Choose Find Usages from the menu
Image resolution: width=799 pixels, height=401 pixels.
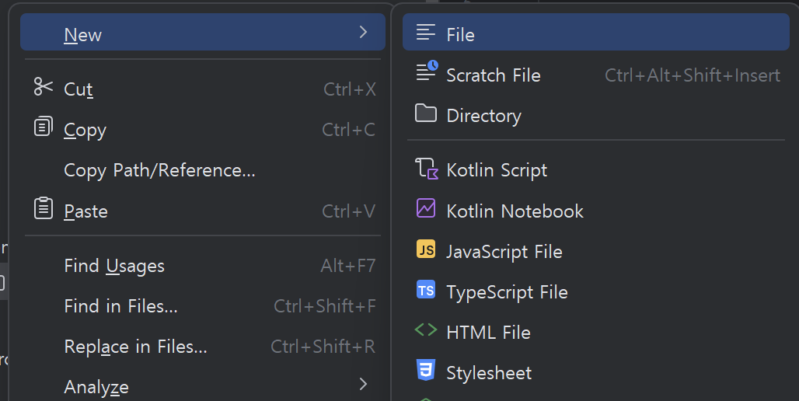[x=114, y=266]
